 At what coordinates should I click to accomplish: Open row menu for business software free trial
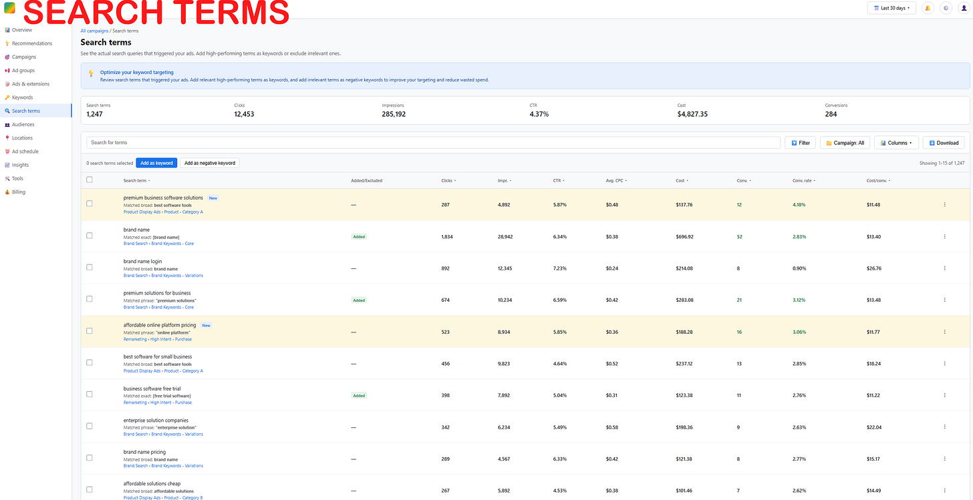point(944,395)
